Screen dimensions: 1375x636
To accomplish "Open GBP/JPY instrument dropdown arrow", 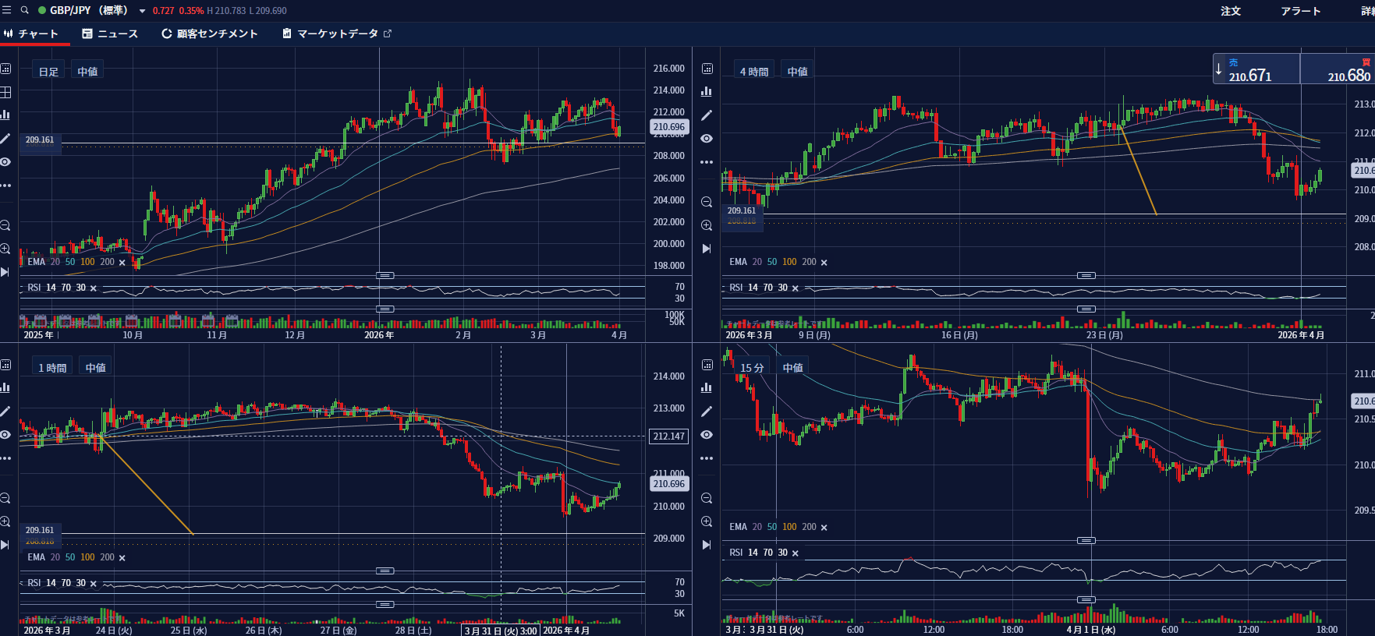I will (142, 11).
